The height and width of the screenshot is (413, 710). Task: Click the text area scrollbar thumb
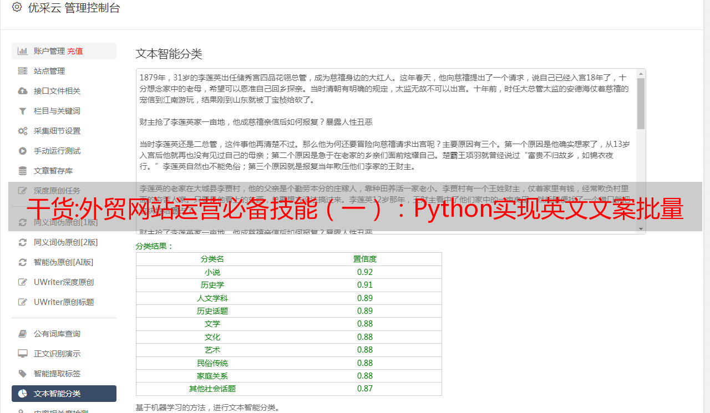point(641,103)
